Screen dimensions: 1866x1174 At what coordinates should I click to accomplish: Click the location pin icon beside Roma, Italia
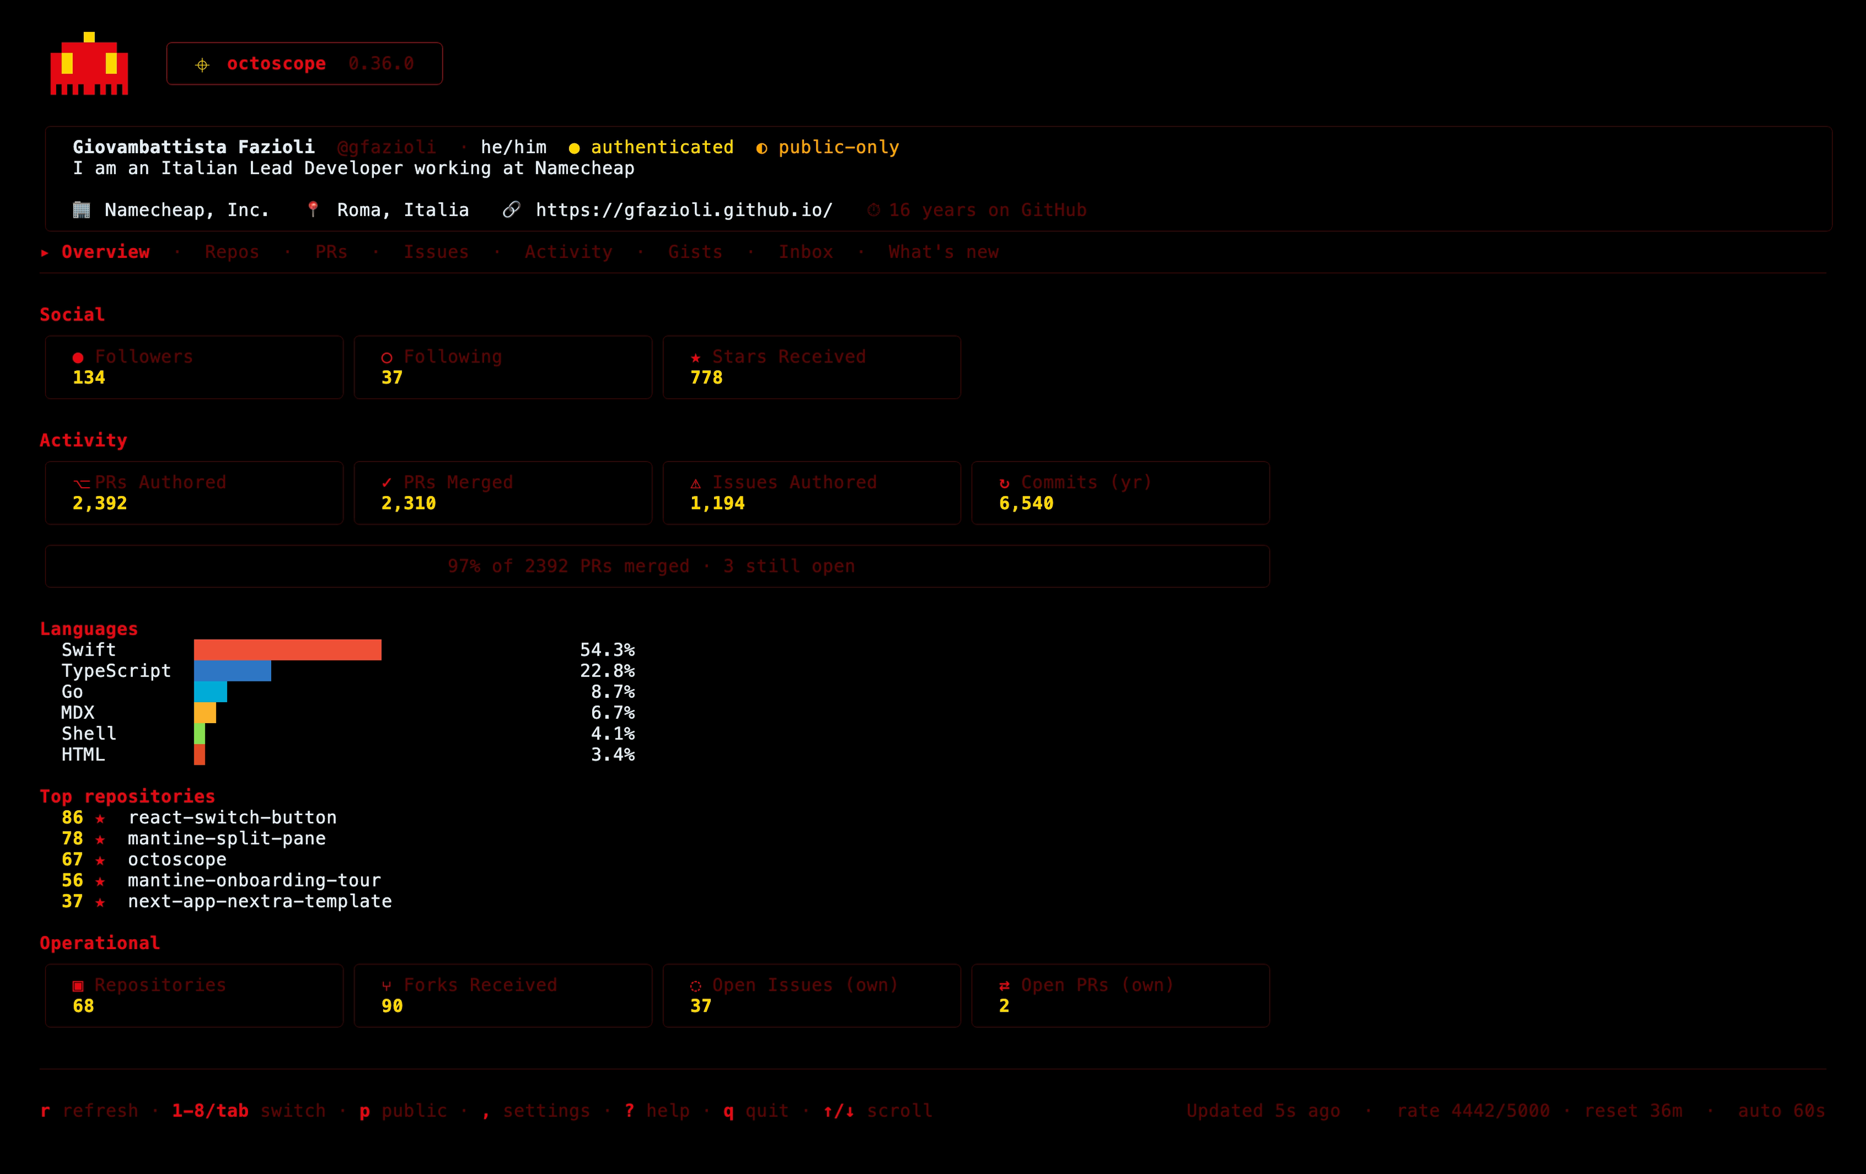313,210
